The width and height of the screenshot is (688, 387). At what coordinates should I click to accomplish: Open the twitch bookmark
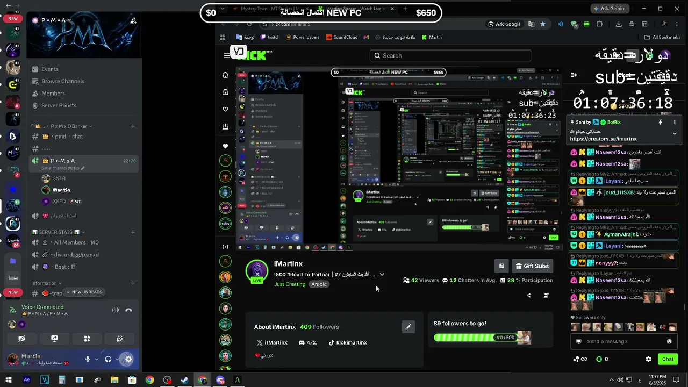[x=270, y=37]
